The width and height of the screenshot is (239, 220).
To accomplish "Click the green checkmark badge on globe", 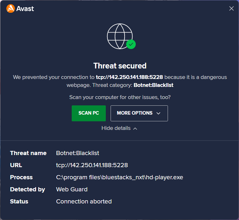I will pyautogui.click(x=131, y=44).
